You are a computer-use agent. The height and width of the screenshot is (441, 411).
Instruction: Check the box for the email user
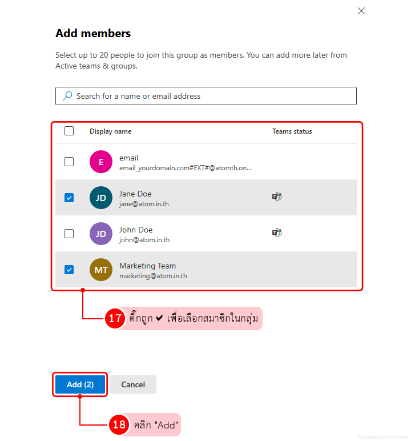coord(69,162)
